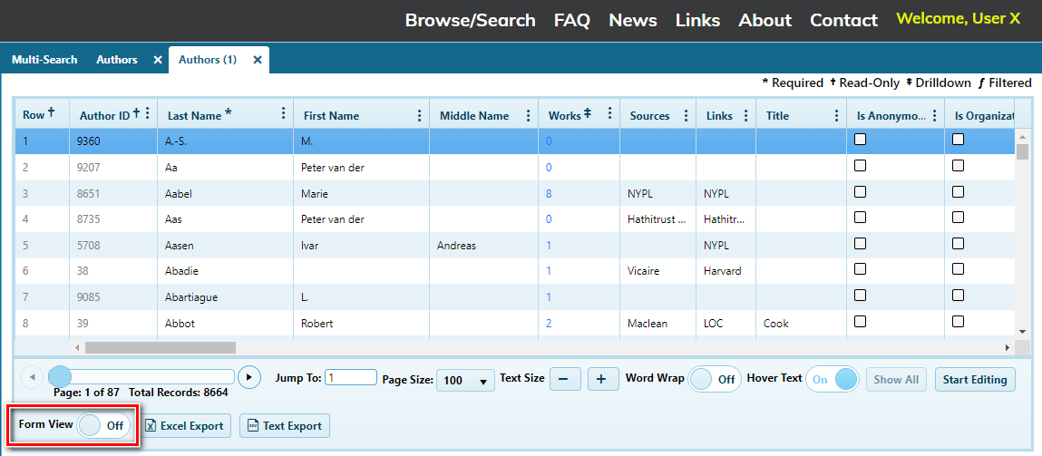Click the Jump To page field
1042x456 pixels.
click(351, 378)
